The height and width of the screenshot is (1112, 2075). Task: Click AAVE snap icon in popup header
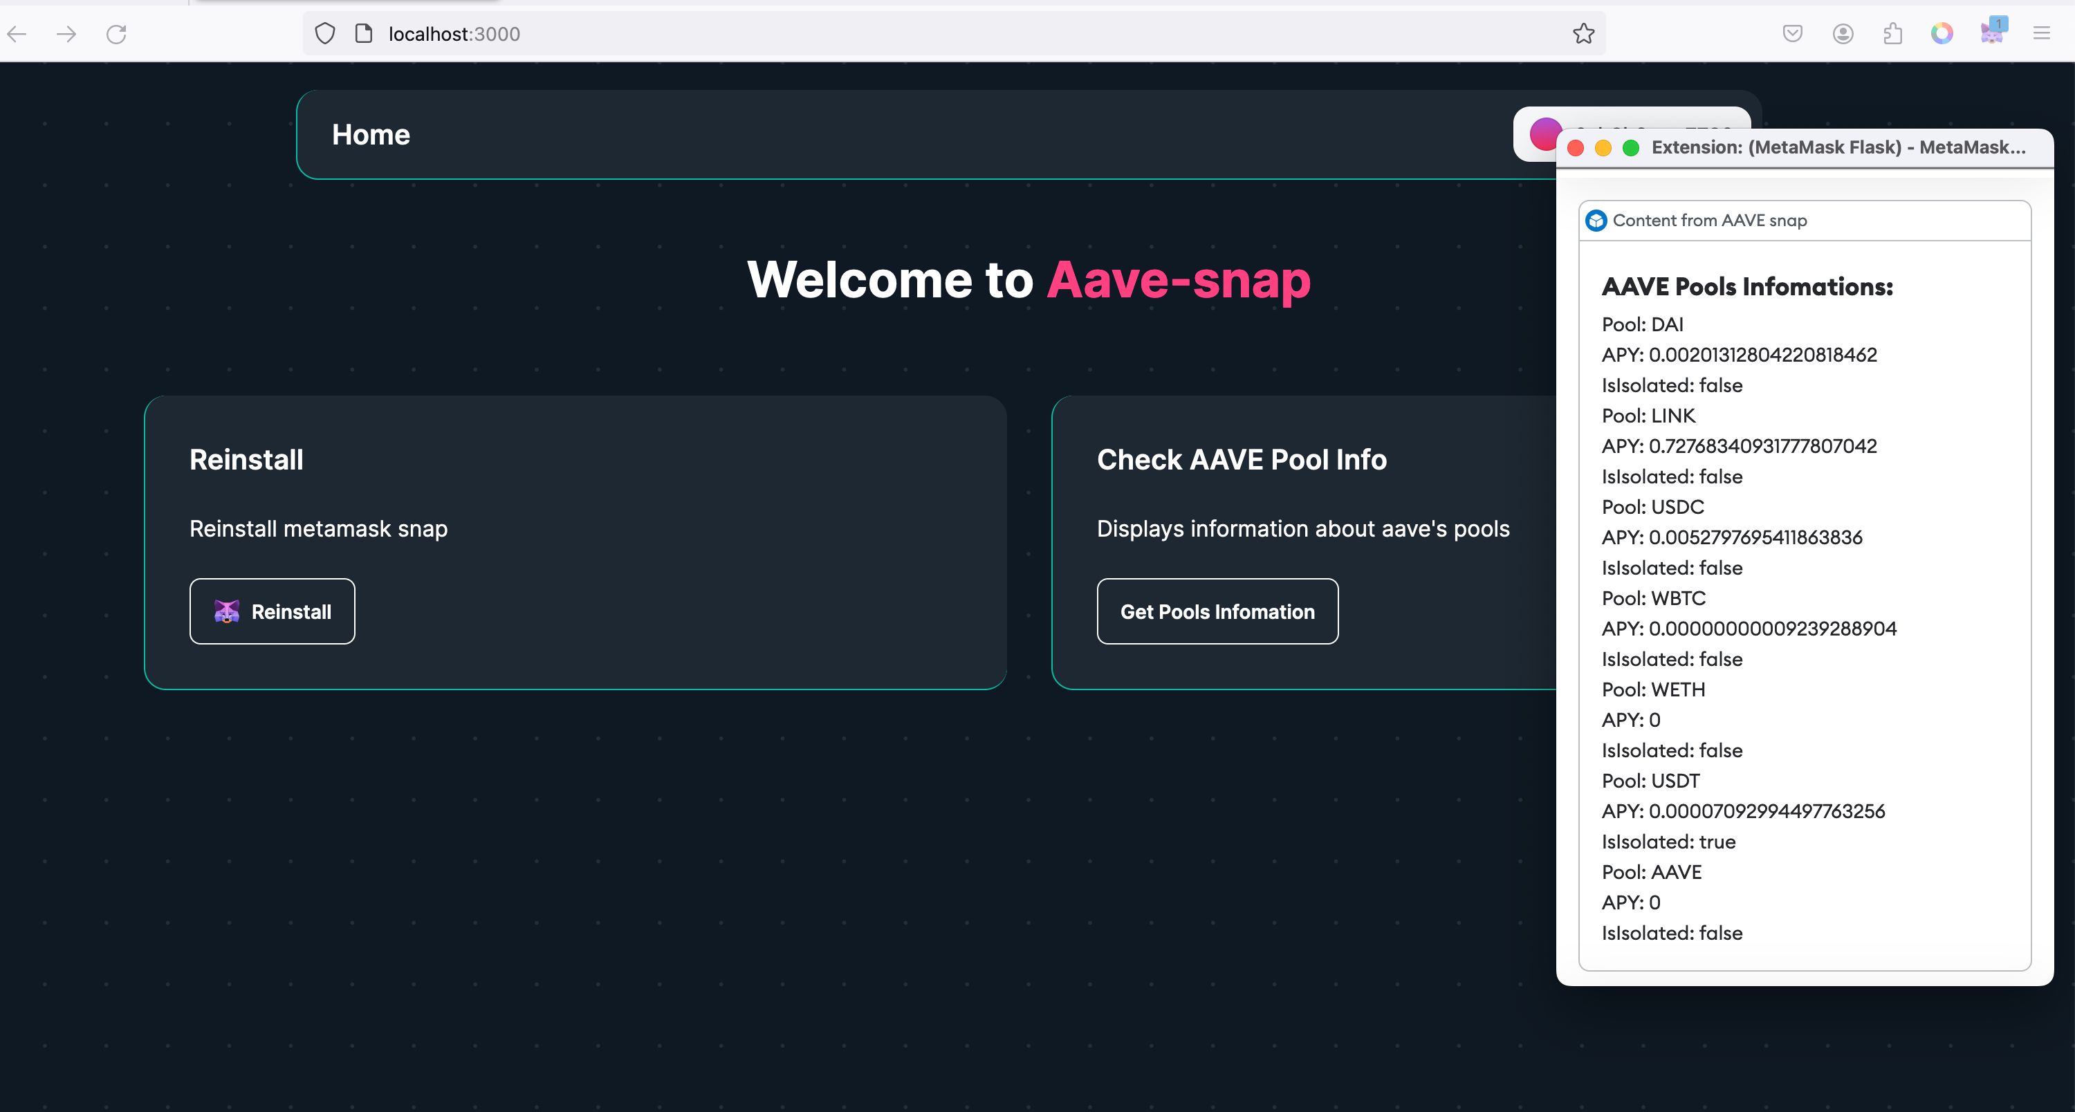coord(1596,221)
